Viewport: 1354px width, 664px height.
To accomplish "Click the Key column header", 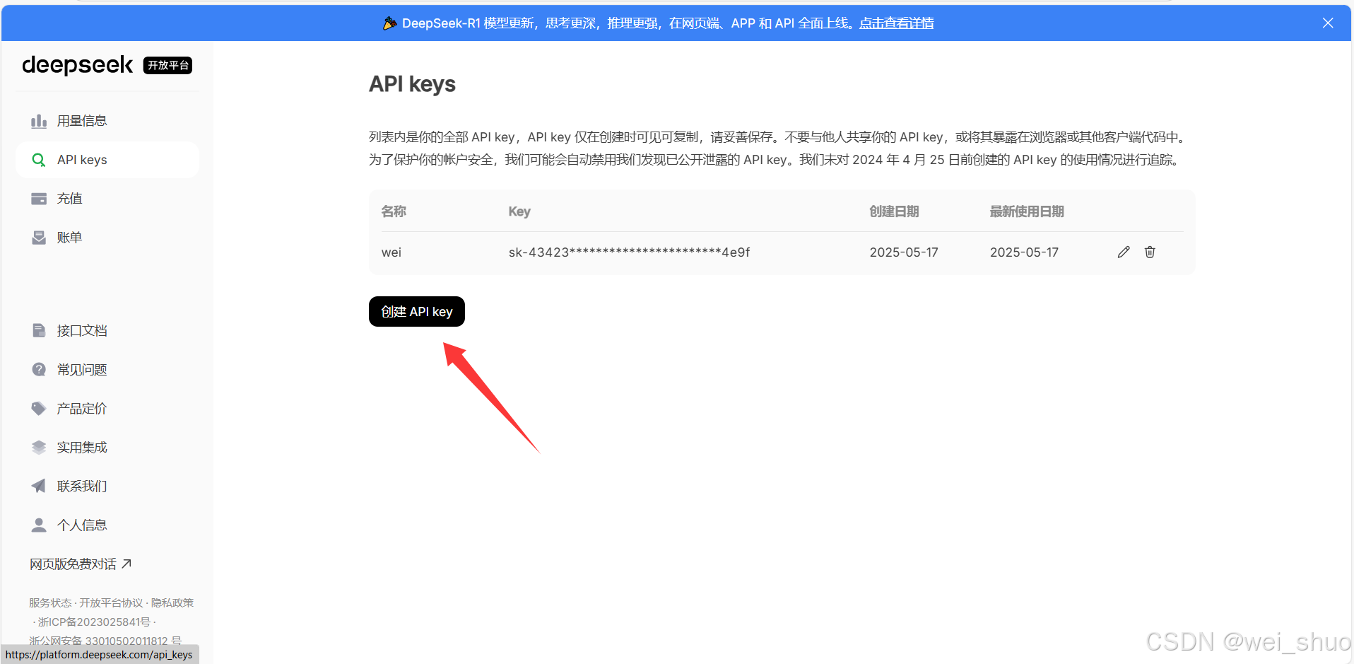I will click(x=519, y=211).
